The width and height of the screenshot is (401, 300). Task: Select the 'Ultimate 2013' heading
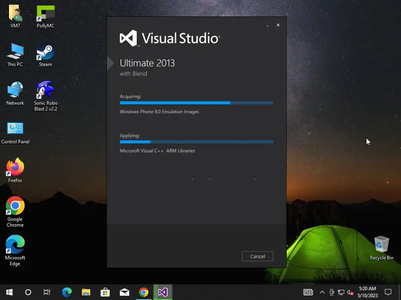point(147,63)
